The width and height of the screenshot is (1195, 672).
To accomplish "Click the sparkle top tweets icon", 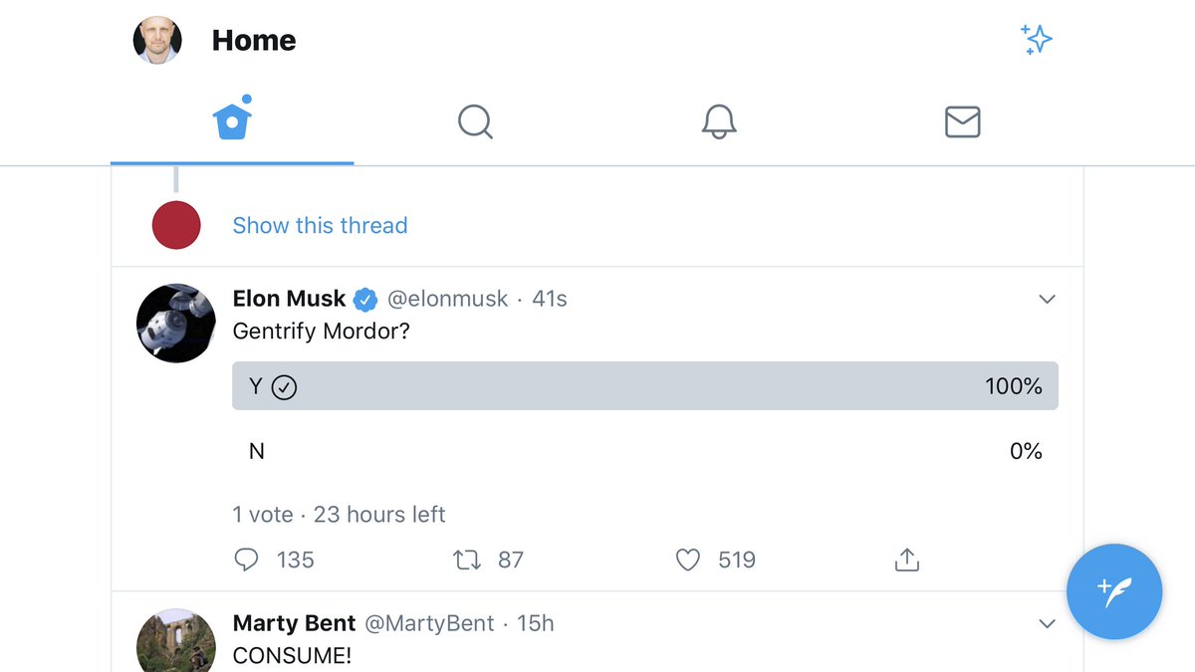I will (x=1037, y=40).
